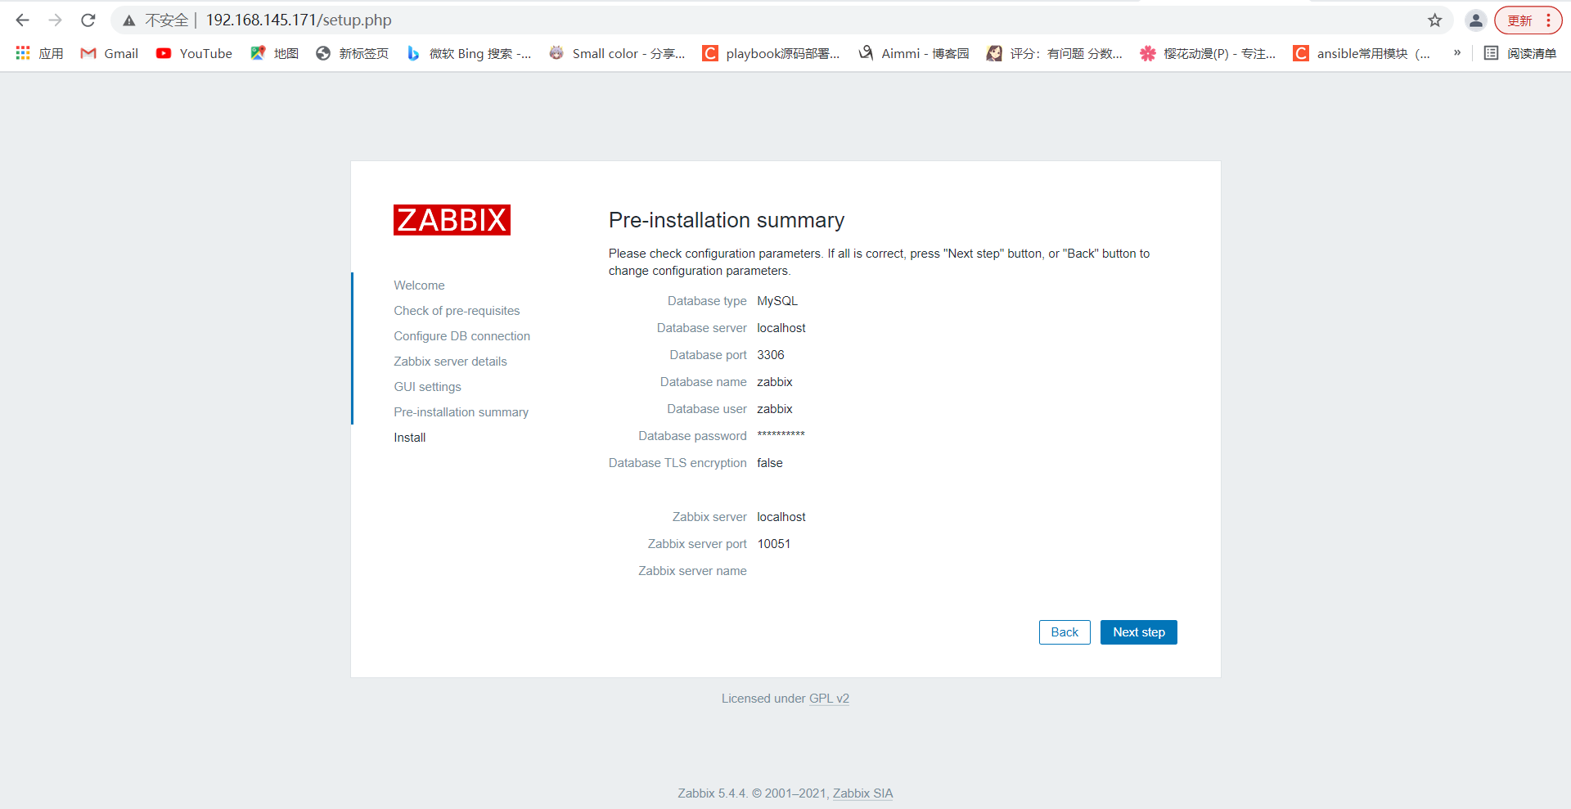1571x809 pixels.
Task: Click the Database password label
Action: [692, 436]
